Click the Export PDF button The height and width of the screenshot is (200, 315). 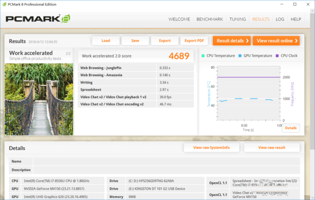(x=194, y=41)
